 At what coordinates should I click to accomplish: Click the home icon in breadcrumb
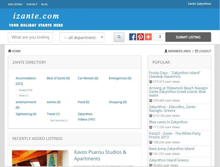click(9, 51)
